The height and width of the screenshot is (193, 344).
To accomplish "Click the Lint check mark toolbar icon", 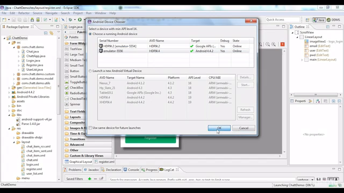I will tap(45, 20).
